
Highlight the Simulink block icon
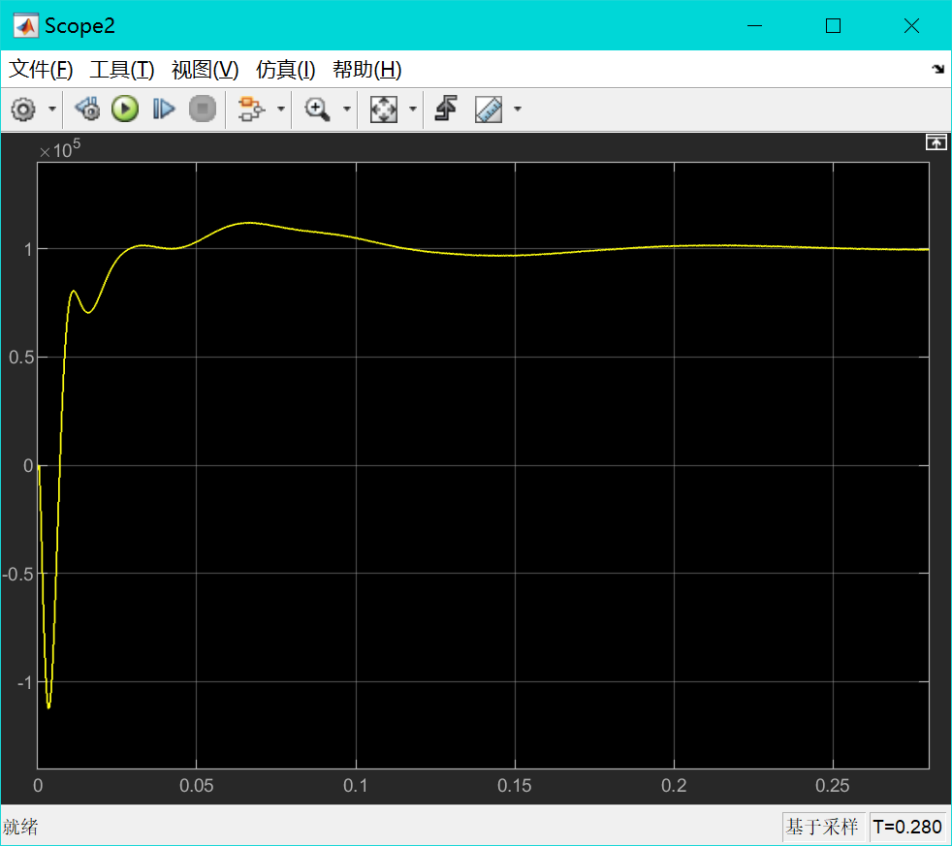click(251, 110)
